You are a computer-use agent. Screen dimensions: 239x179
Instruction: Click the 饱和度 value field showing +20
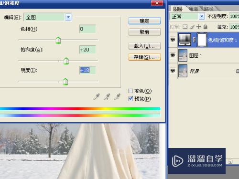coord(87,50)
